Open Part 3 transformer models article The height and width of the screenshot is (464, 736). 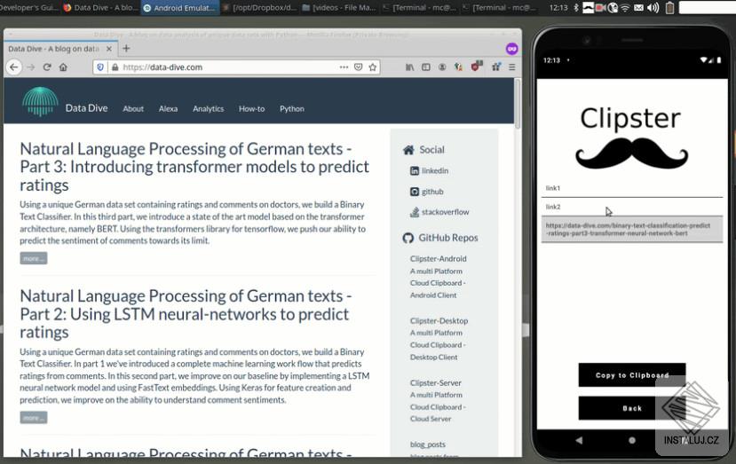click(x=194, y=167)
